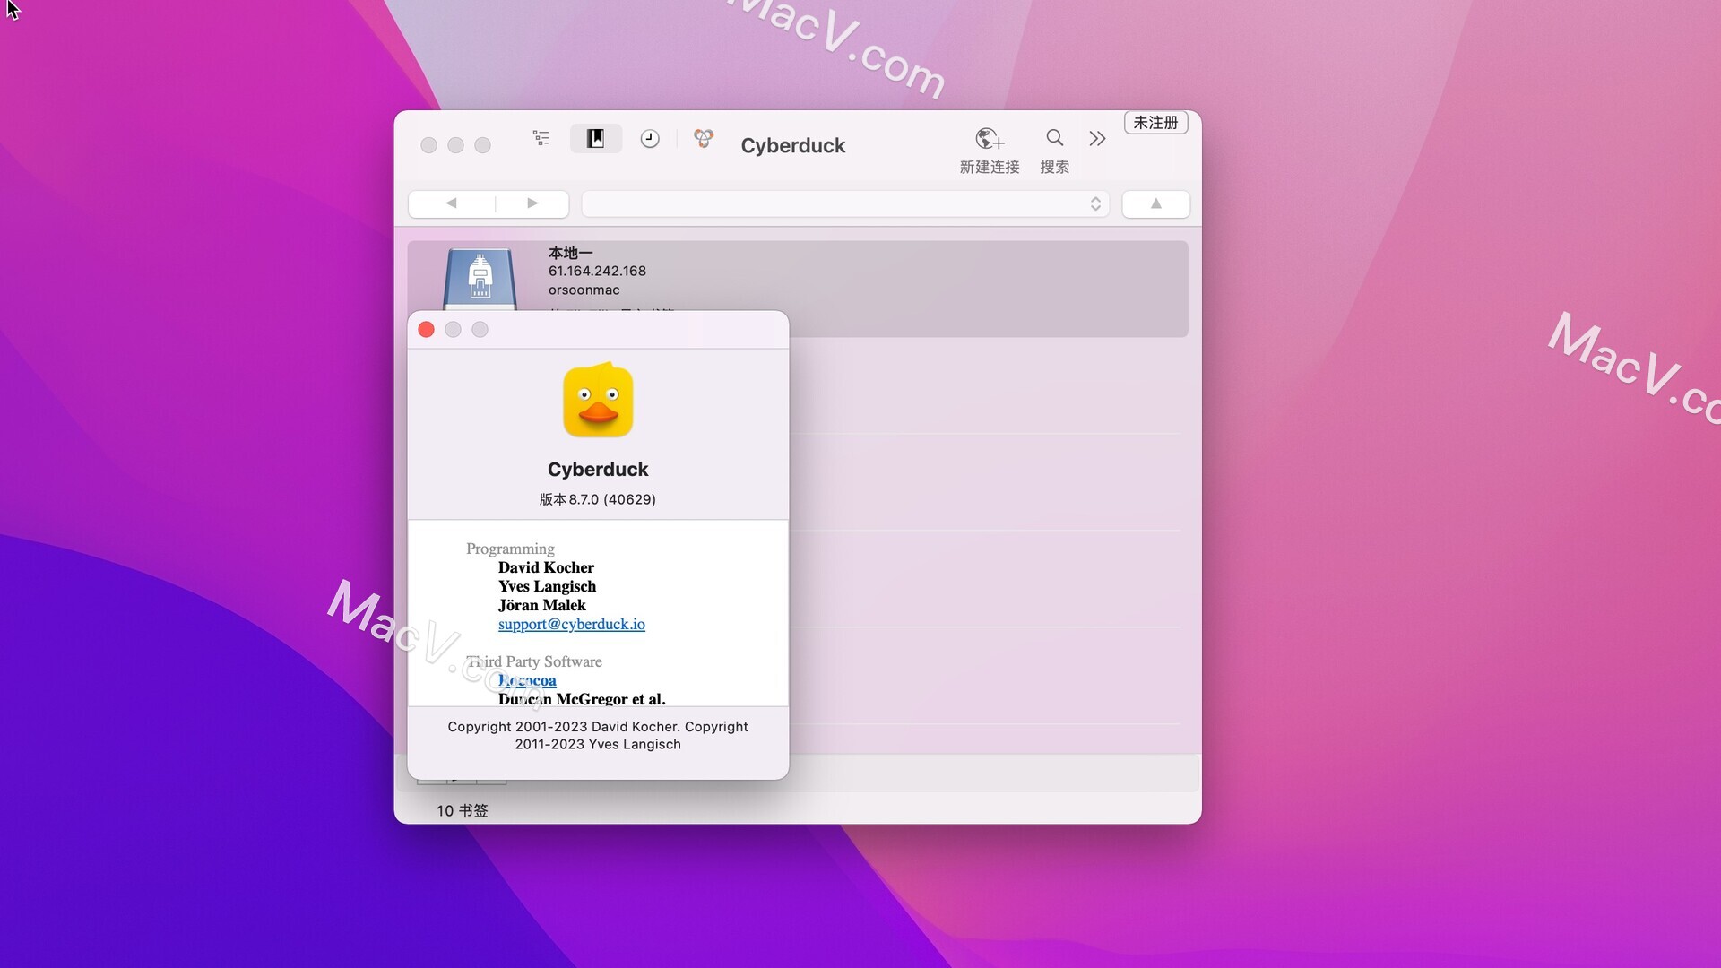Click the 10 书签 status text
This screenshot has width=1721, height=968.
point(463,810)
